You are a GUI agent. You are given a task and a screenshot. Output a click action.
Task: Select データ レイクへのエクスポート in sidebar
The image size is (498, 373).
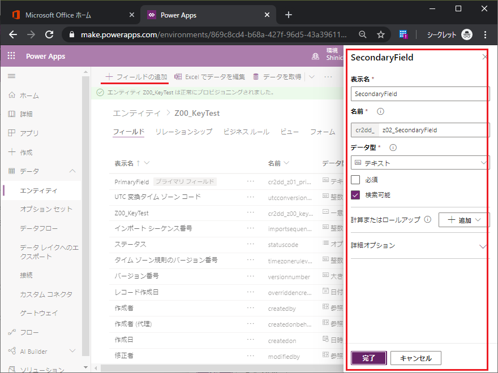(x=49, y=252)
